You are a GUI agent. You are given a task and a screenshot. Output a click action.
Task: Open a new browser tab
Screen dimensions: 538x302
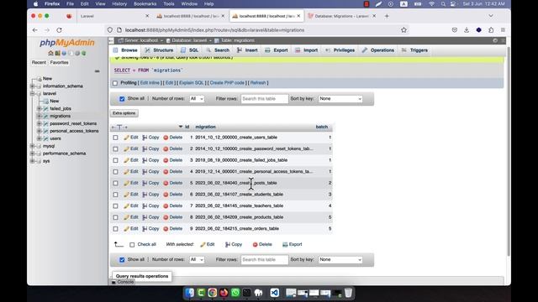pos(387,16)
